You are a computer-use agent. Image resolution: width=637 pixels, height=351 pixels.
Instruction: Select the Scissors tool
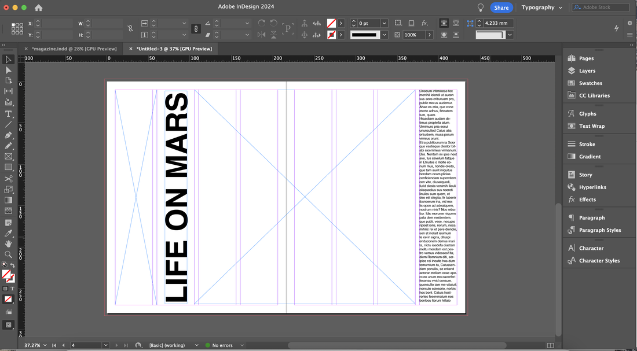8,179
